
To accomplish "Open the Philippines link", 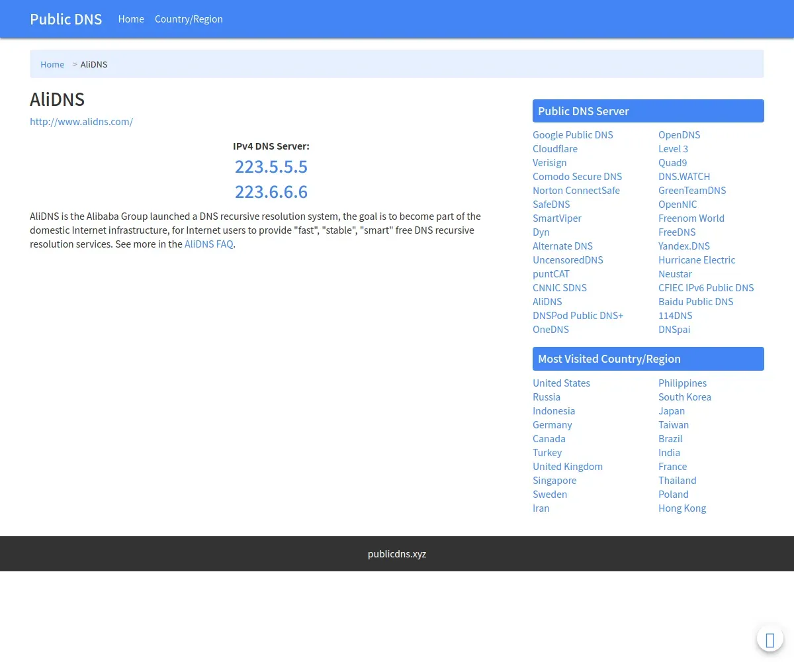I will (683, 383).
